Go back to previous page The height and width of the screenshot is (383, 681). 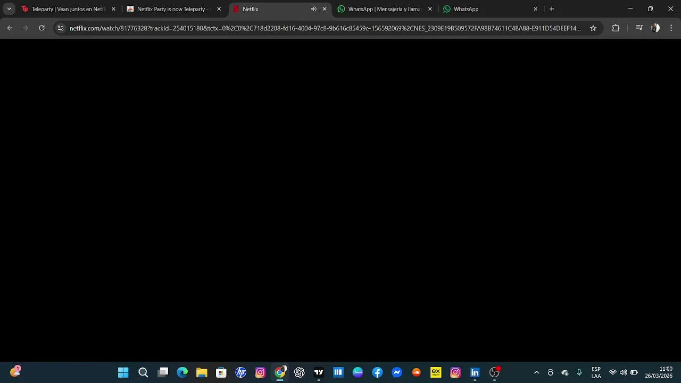10,28
